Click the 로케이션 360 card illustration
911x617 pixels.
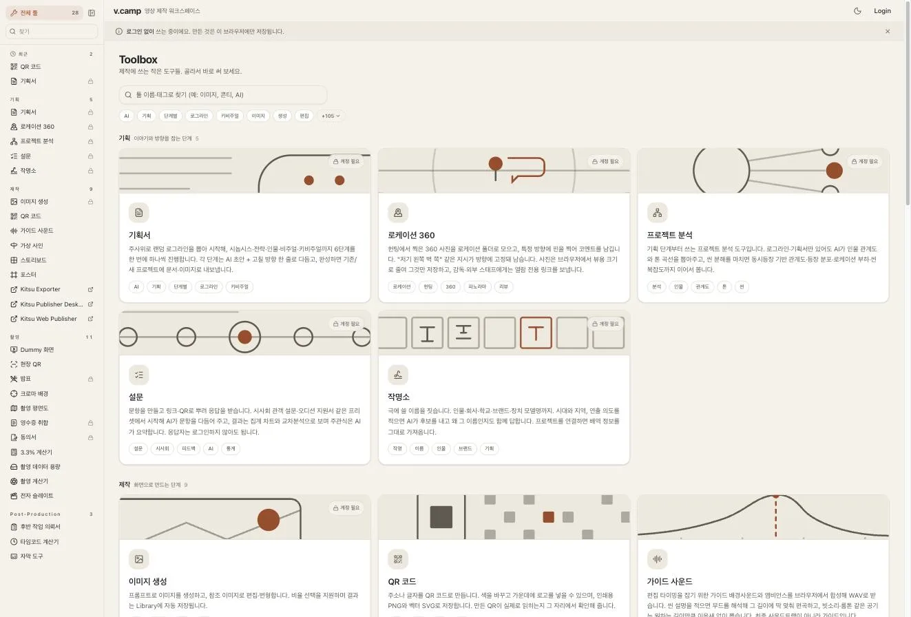(x=504, y=171)
